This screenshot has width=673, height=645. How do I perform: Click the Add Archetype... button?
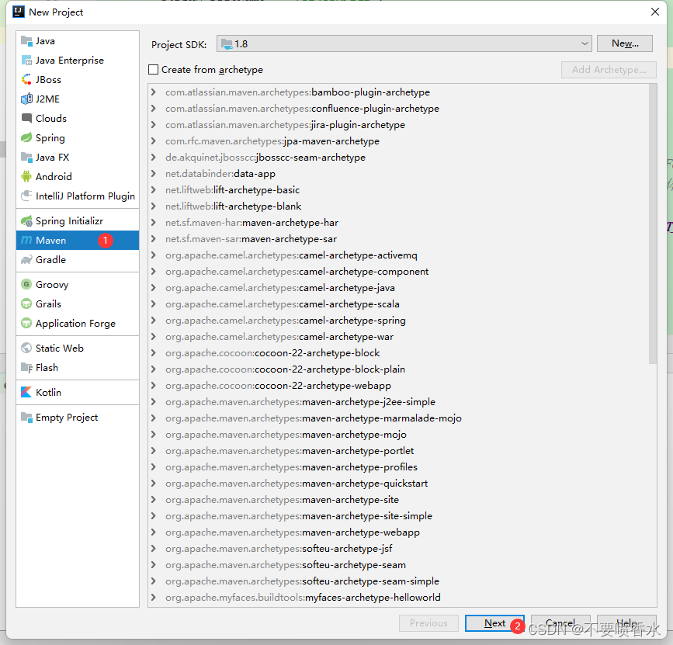click(609, 70)
